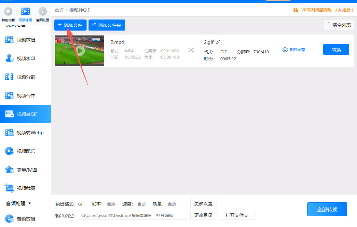Click the 2.mp4 file name
The width and height of the screenshot is (357, 227).
click(x=117, y=42)
